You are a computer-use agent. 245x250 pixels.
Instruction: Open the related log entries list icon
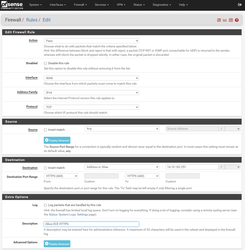click(231, 20)
